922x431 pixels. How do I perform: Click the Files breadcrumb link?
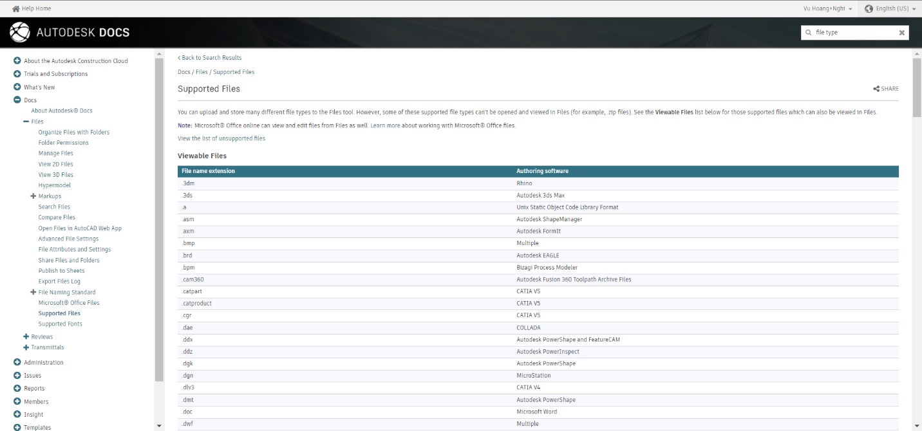point(202,72)
